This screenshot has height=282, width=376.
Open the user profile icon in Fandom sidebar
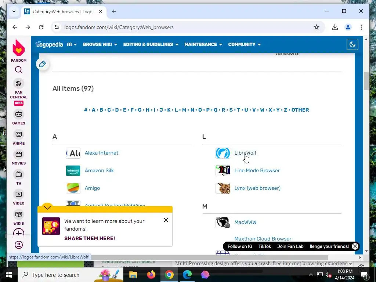click(18, 245)
